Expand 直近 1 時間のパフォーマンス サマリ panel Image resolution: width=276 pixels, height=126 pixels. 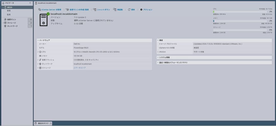click(158, 62)
